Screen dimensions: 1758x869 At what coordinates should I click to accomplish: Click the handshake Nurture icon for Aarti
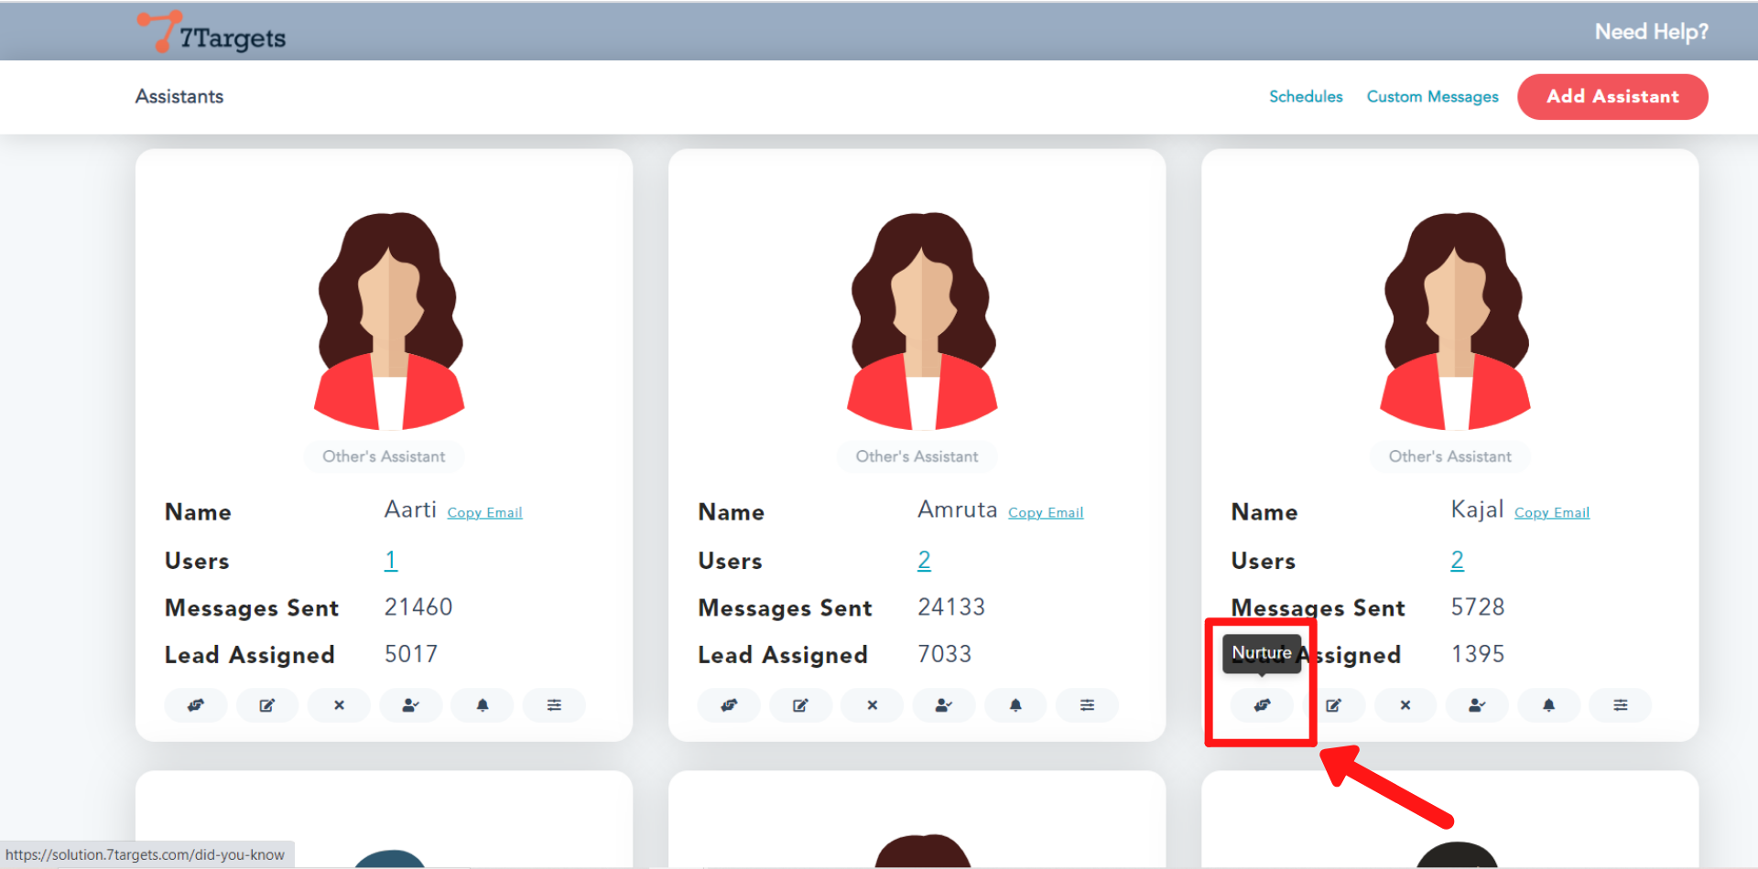196,705
